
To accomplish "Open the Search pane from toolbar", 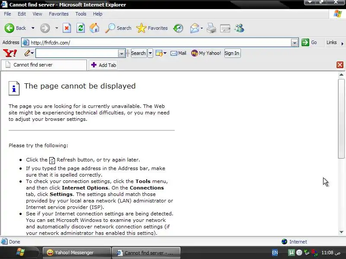I will click(x=118, y=28).
